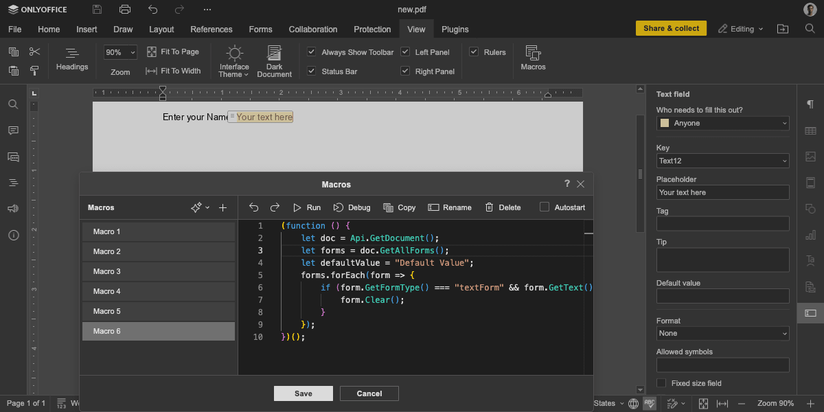Image resolution: width=824 pixels, height=412 pixels.
Task: Click Redo arrow in Macros editor toolbar
Action: click(275, 207)
